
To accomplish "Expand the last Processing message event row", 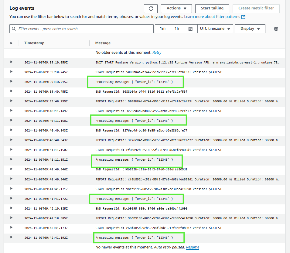I will 11,238.
